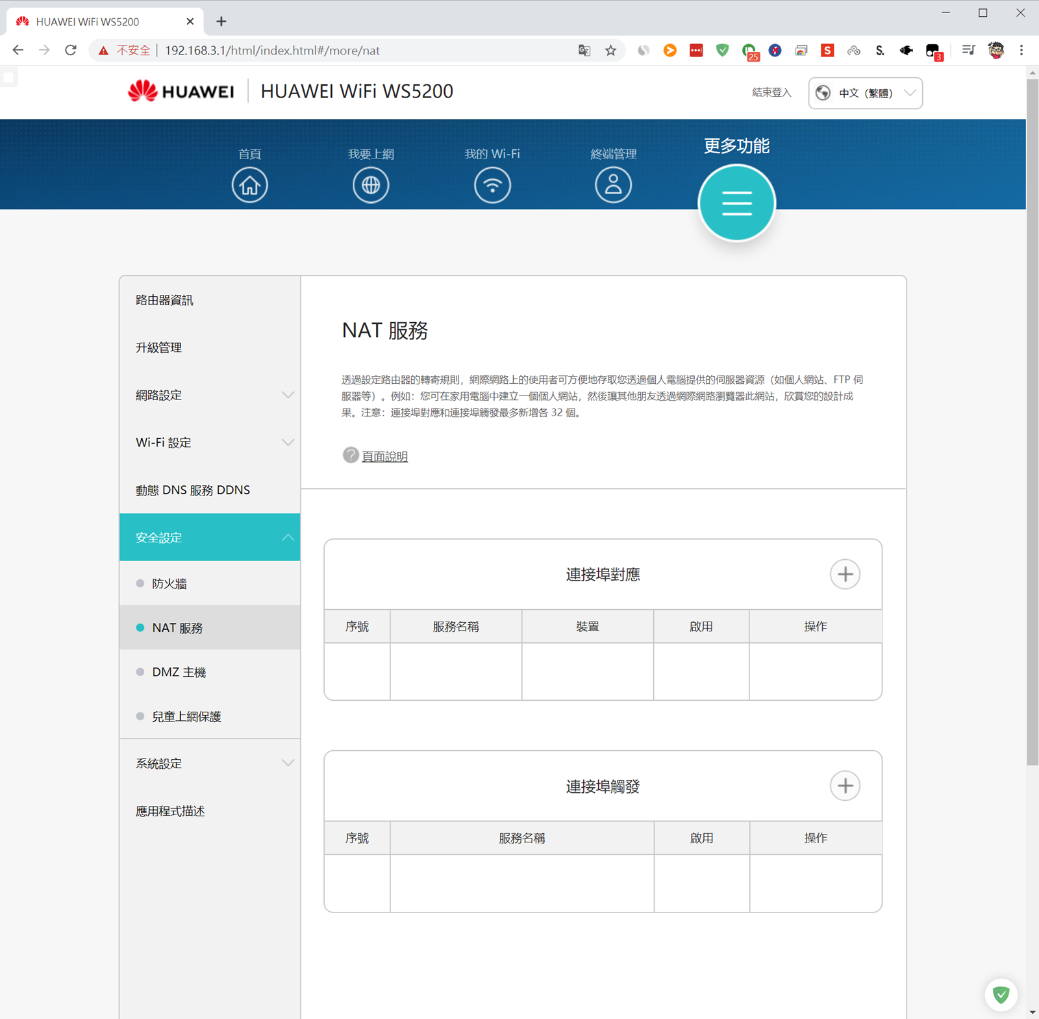Select 防火牆 in the security submenu
The height and width of the screenshot is (1019, 1039).
[x=169, y=584]
